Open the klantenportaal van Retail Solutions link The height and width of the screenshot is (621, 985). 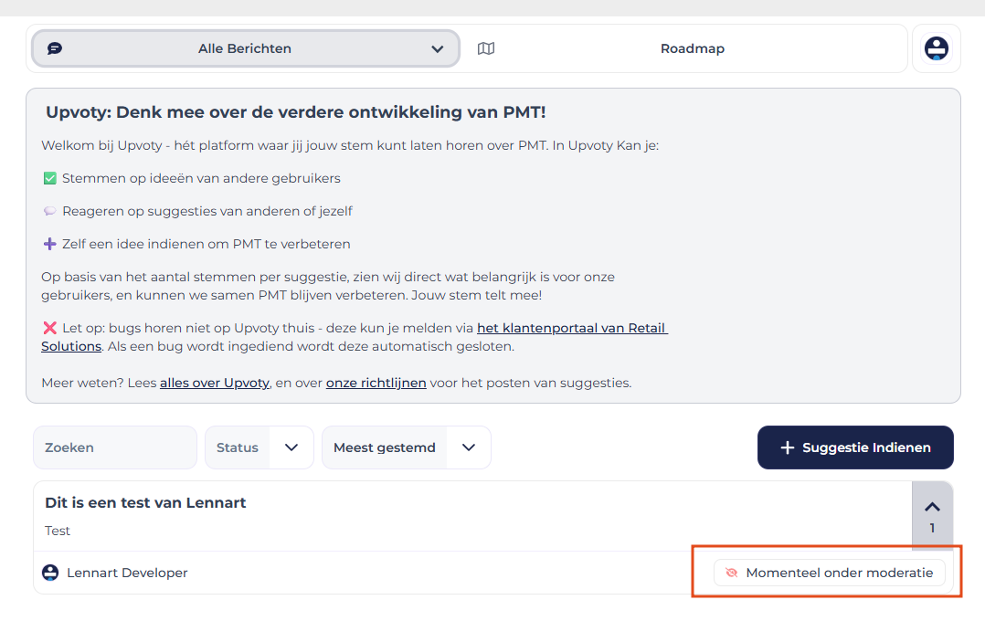pyautogui.click(x=572, y=328)
